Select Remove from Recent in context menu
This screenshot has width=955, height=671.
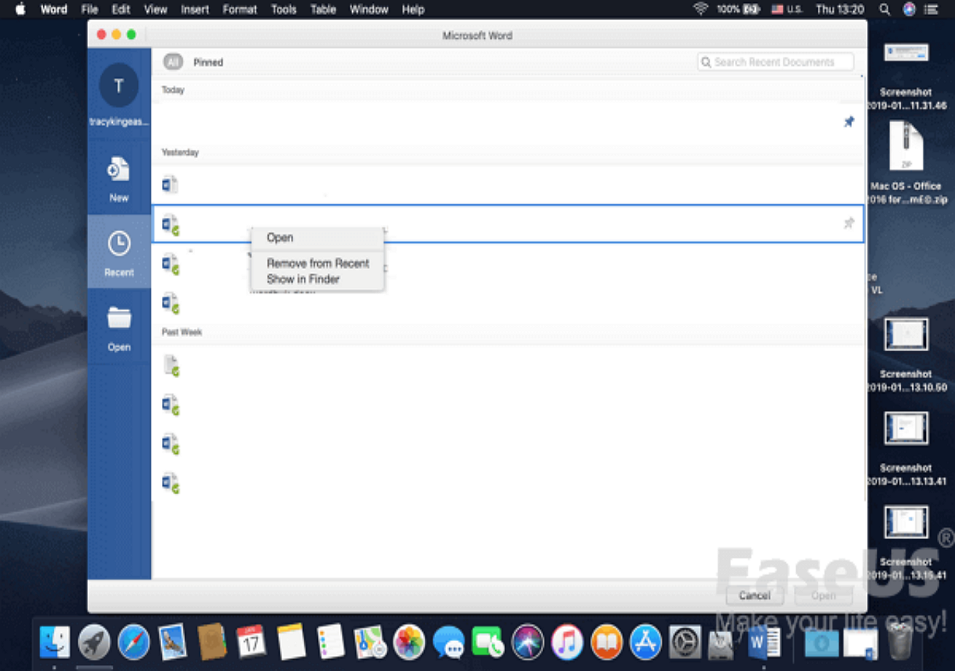(317, 263)
